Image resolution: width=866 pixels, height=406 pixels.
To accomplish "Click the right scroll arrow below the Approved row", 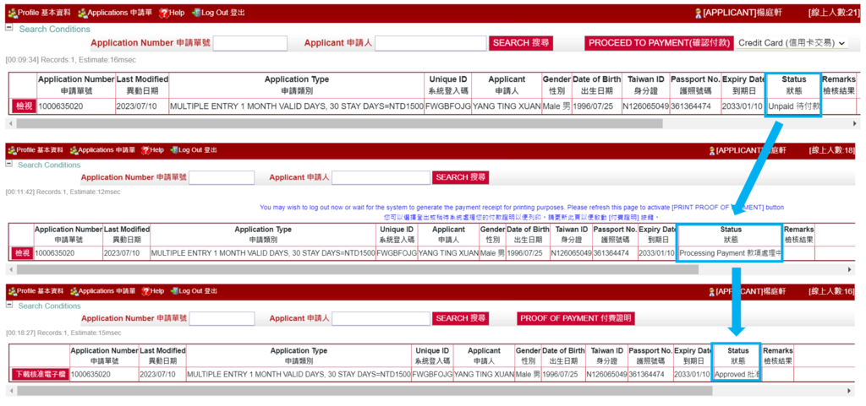I will [x=849, y=391].
